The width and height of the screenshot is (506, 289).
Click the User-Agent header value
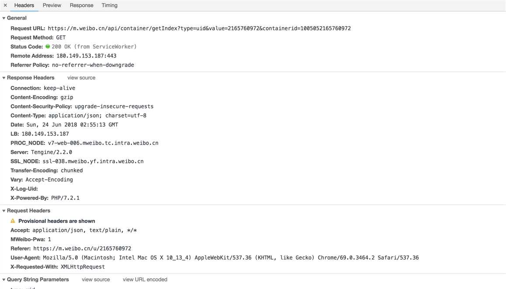click(231, 258)
